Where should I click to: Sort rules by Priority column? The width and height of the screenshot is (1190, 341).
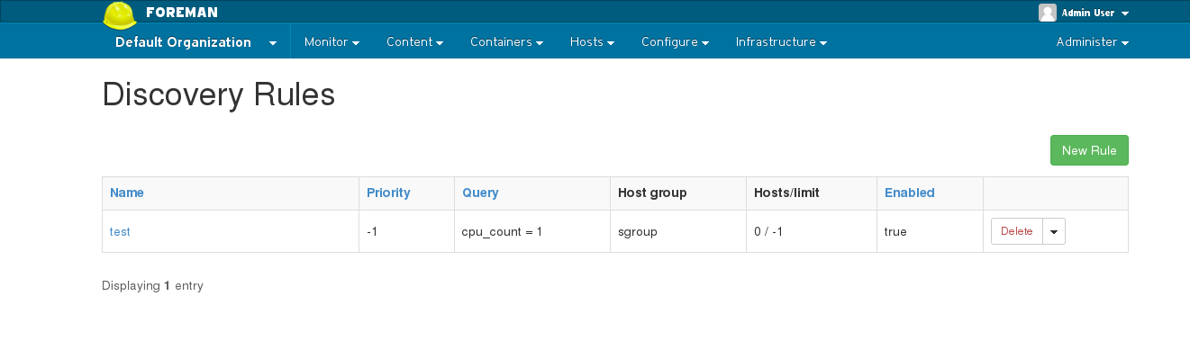pos(388,193)
